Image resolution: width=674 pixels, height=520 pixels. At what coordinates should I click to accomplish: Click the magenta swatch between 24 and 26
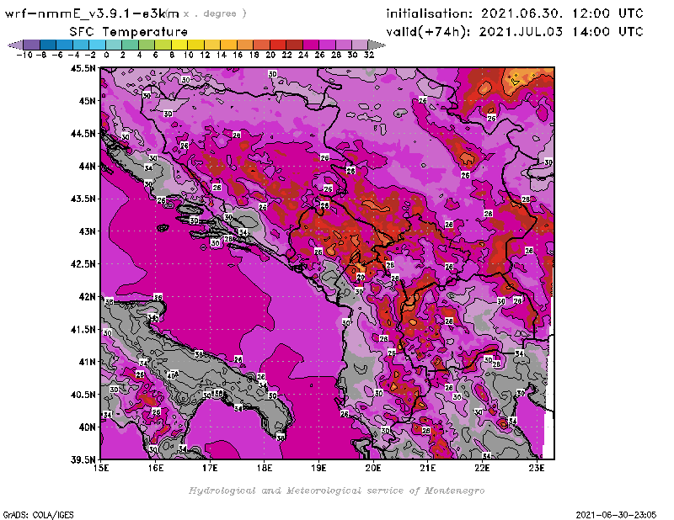click(x=310, y=45)
